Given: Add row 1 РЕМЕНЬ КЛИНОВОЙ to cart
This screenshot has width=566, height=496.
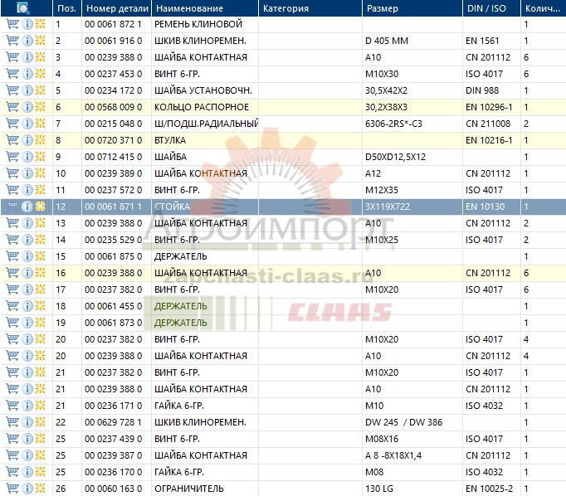Looking at the screenshot, I should pyautogui.click(x=12, y=24).
